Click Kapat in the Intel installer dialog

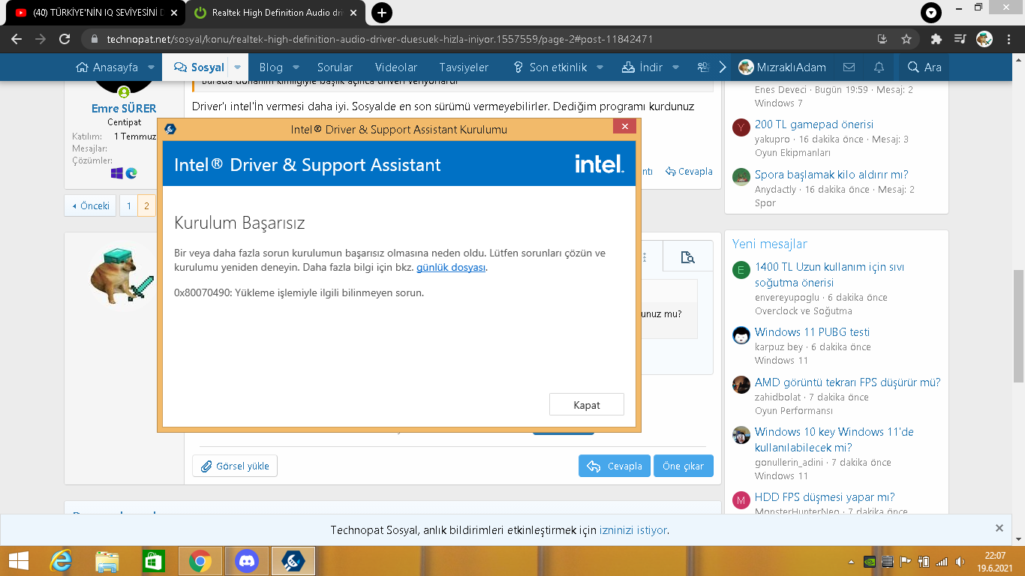click(587, 404)
